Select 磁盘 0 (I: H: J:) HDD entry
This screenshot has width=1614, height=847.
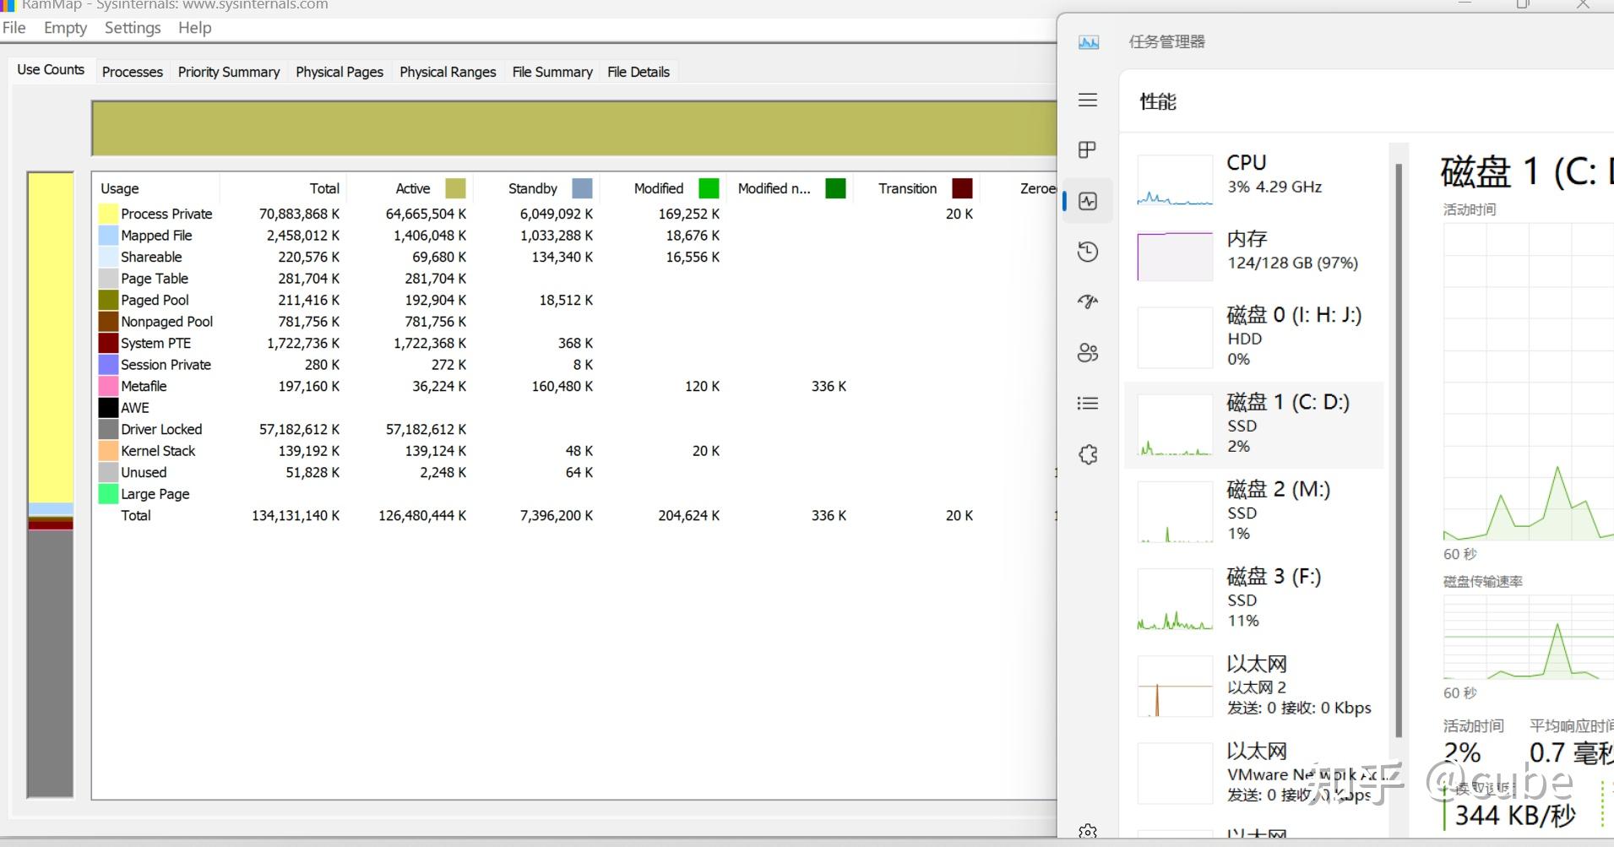click(x=1253, y=336)
